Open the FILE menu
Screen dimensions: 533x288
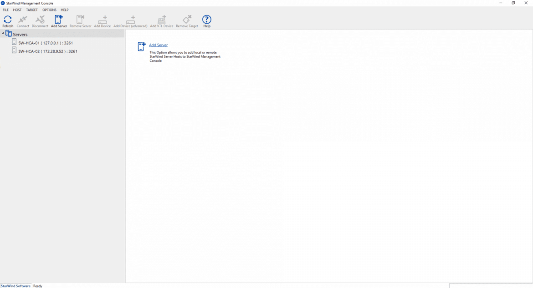pos(6,10)
